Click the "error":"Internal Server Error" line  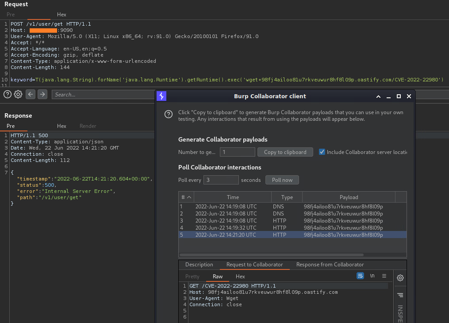tap(66, 191)
